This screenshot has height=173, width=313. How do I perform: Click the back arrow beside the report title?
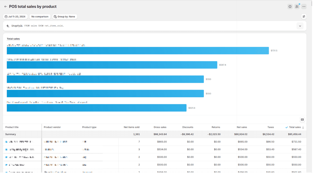[6, 6]
